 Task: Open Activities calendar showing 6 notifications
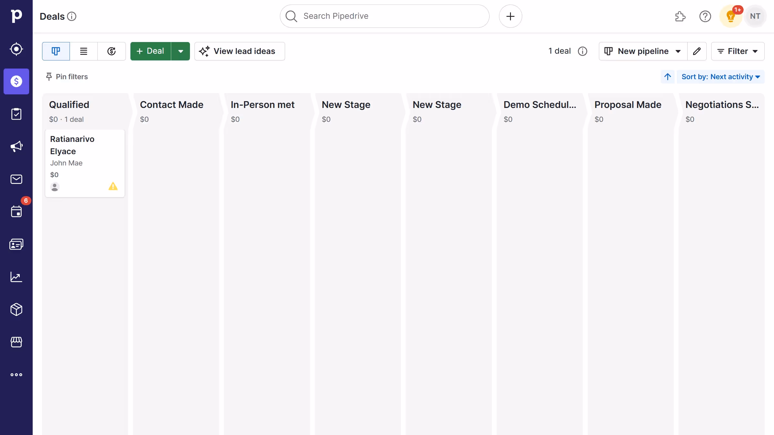point(16,212)
